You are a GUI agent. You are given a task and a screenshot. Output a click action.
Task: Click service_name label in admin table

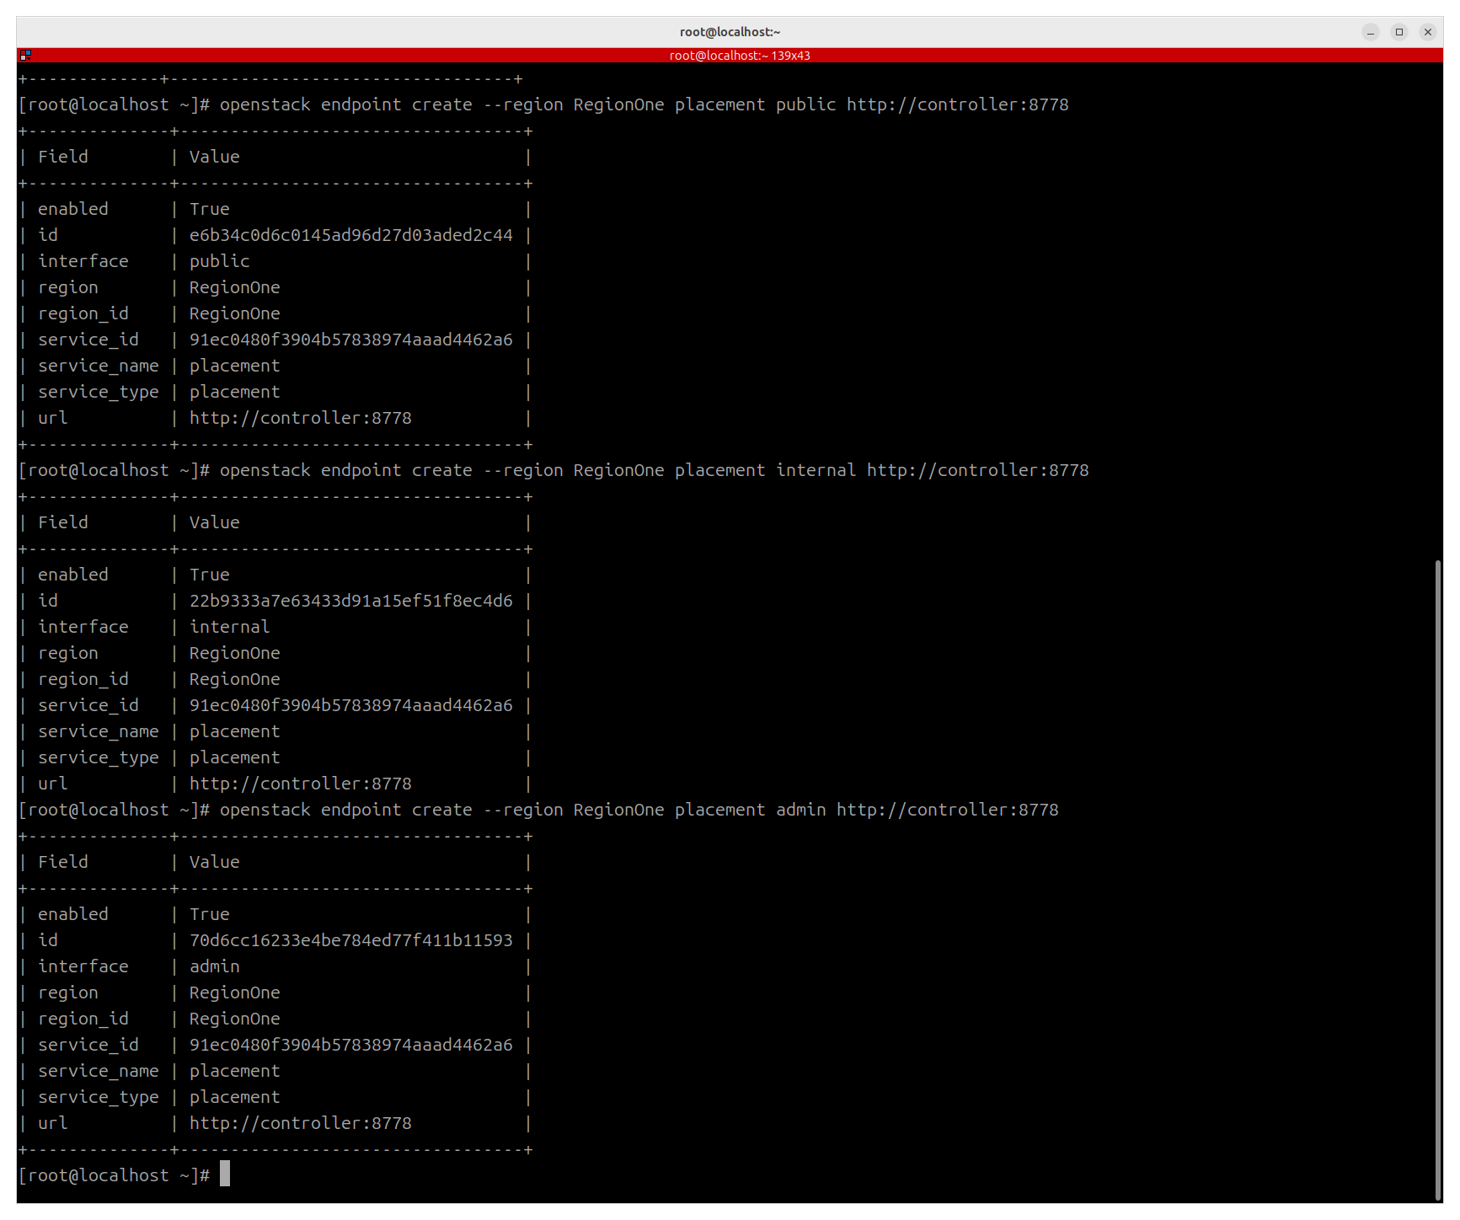(x=98, y=1071)
